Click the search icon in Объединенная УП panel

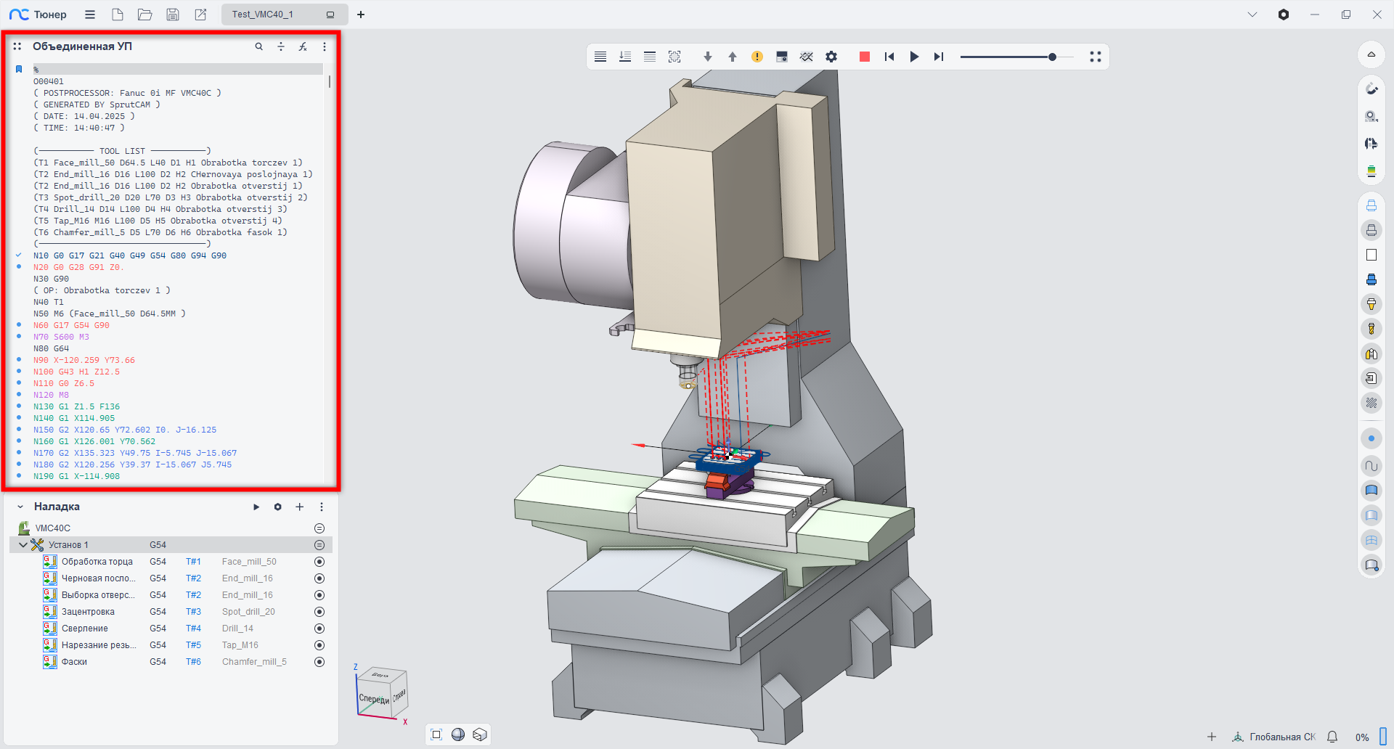(258, 46)
